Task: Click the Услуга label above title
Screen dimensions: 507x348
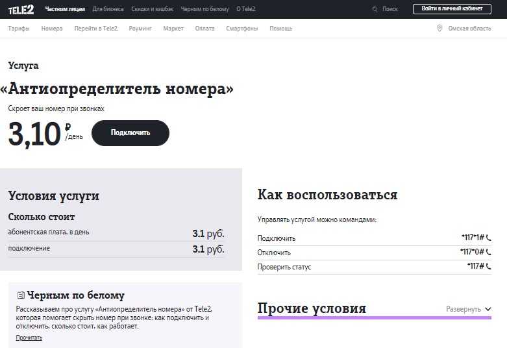Action: (23, 66)
